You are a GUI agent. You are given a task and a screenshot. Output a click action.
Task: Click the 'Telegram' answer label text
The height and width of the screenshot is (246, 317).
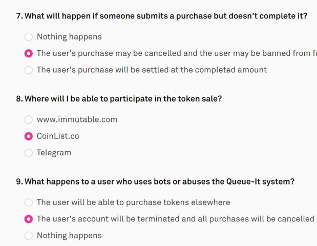pos(54,153)
